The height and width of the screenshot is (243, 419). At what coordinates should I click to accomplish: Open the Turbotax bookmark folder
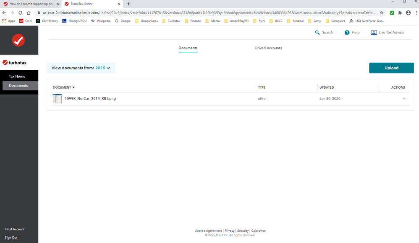pos(171,21)
